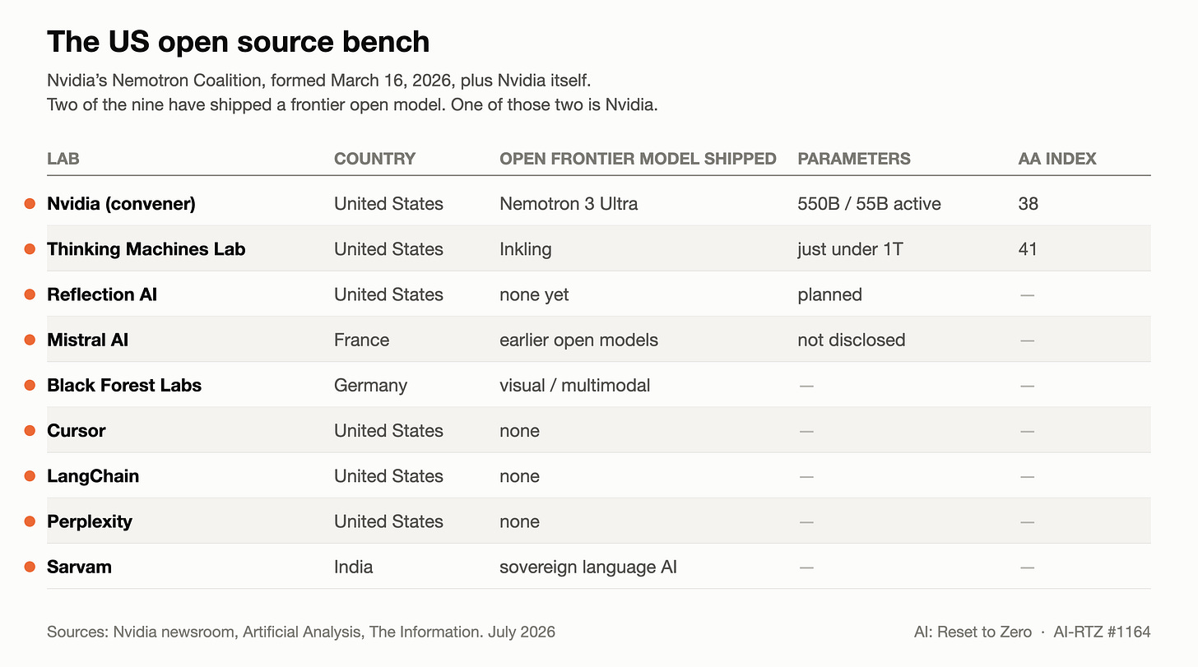The width and height of the screenshot is (1198, 667).
Task: Click the orange dot next to Black Forest Labs
Action: pos(30,385)
